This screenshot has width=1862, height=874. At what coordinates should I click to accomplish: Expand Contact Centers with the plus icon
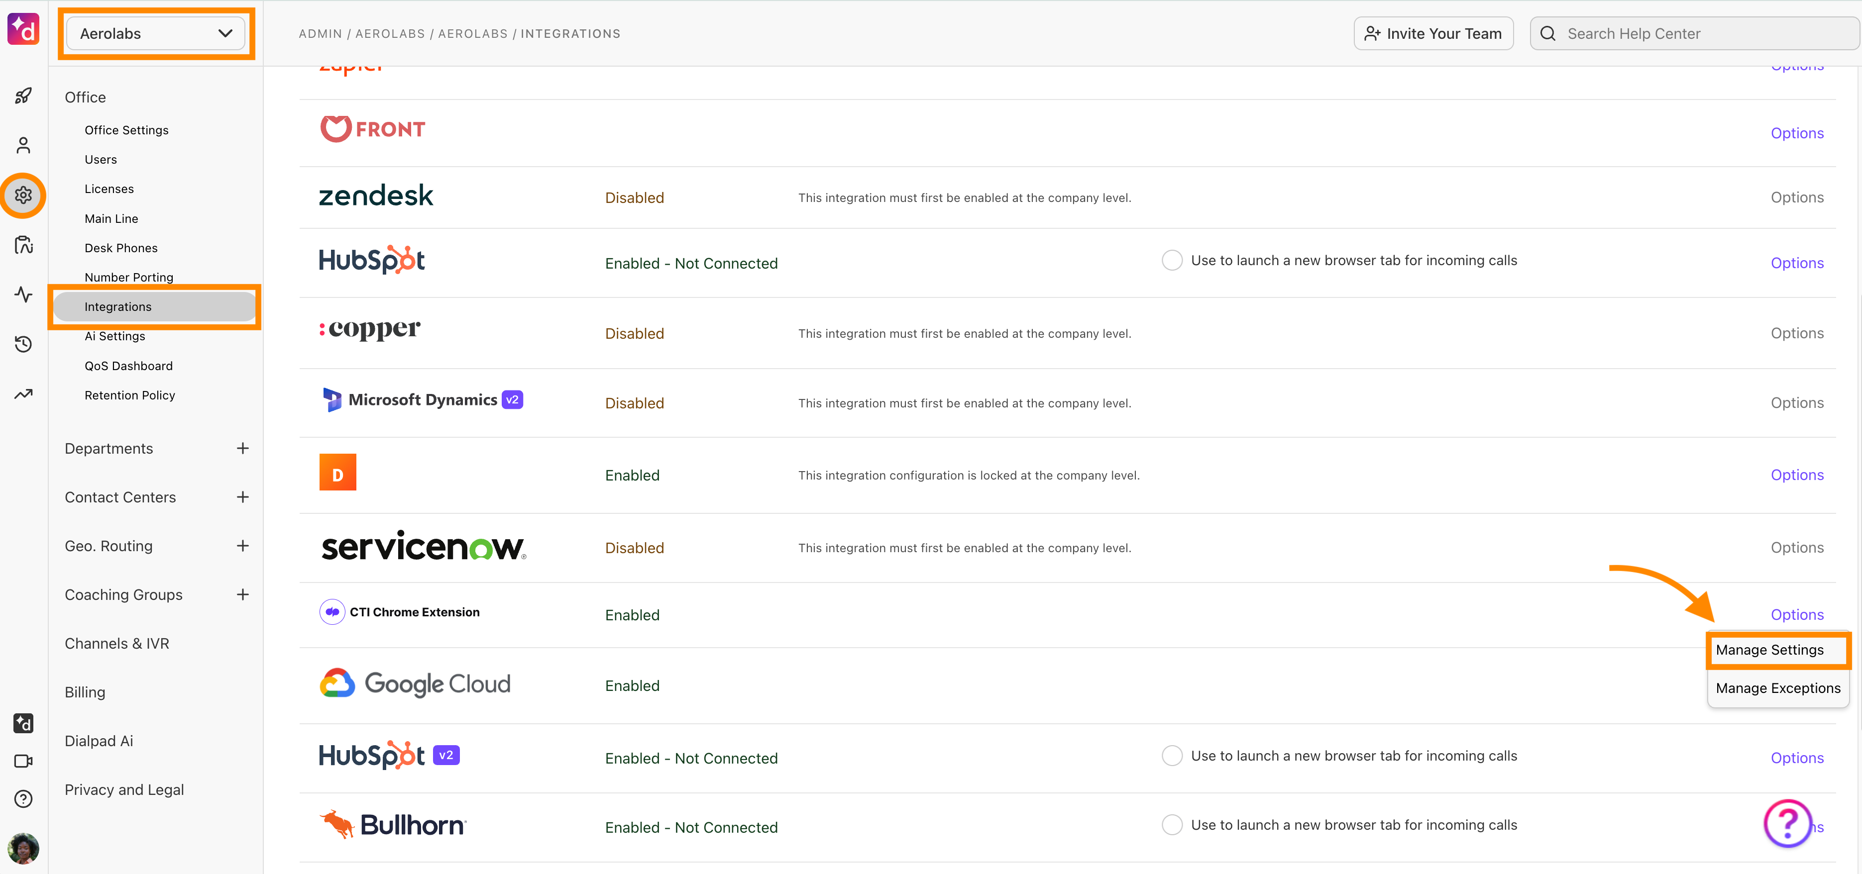[242, 497]
